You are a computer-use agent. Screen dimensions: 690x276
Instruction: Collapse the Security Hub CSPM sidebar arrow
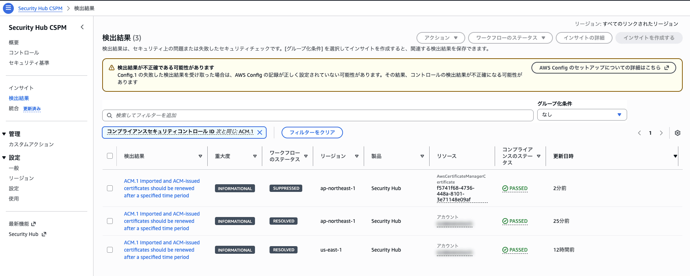coord(82,27)
